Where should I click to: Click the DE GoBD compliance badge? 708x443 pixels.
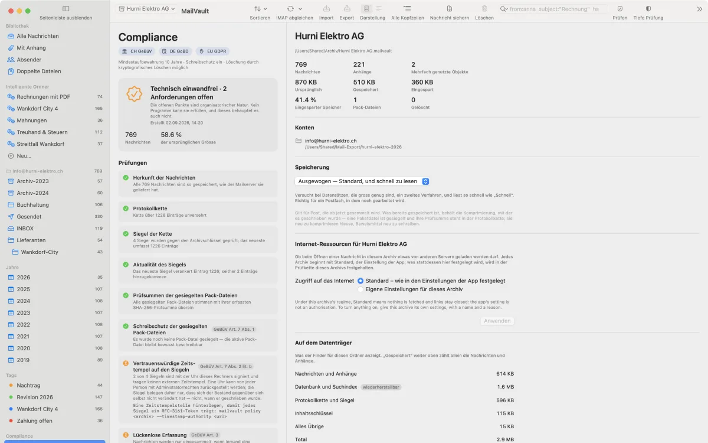175,51
